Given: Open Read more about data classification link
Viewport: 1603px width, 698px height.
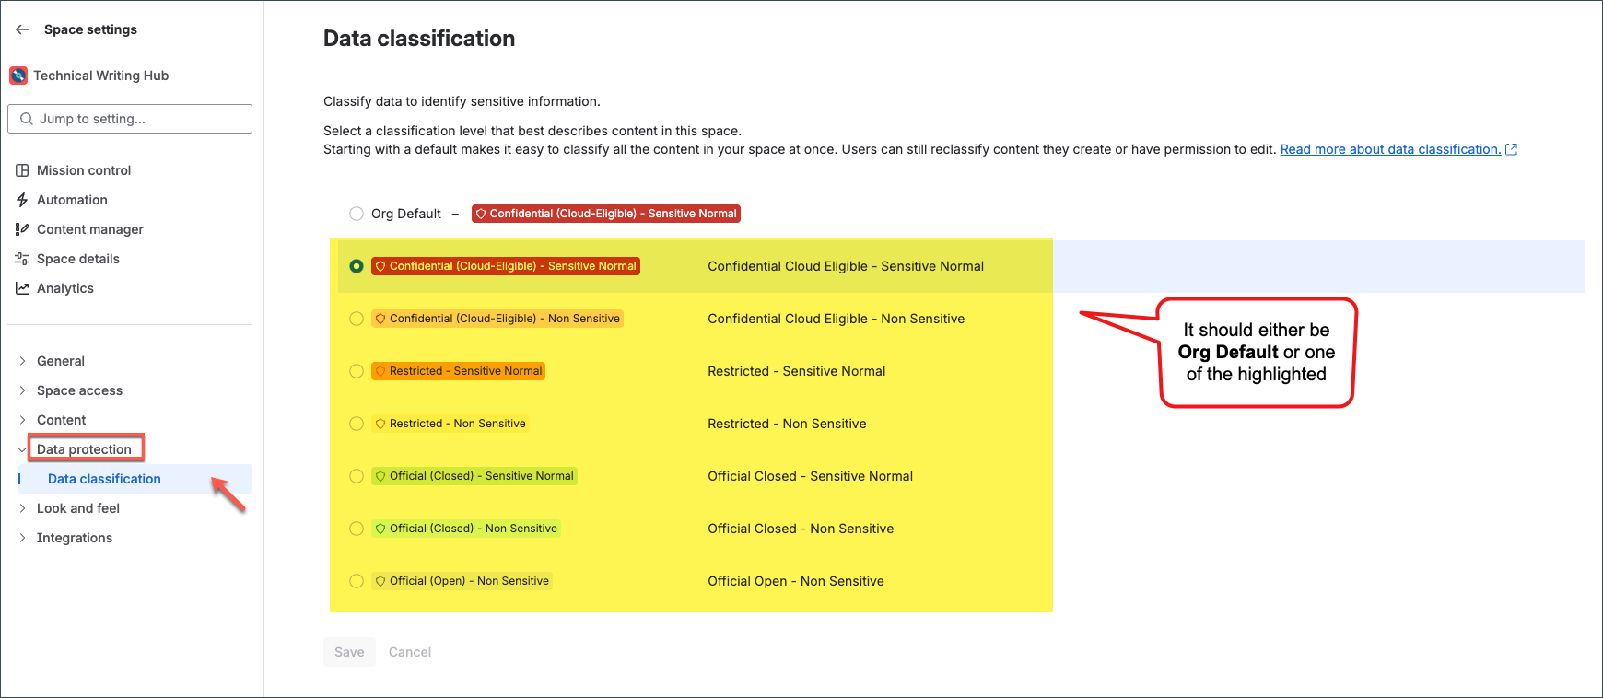Looking at the screenshot, I should (1390, 149).
